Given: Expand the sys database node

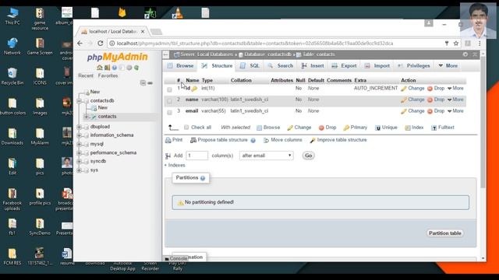Looking at the screenshot, I should click(x=80, y=170).
